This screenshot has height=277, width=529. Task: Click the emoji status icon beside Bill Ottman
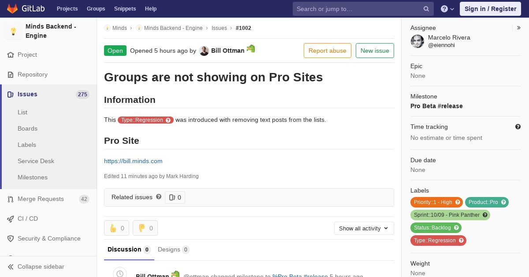click(x=251, y=49)
